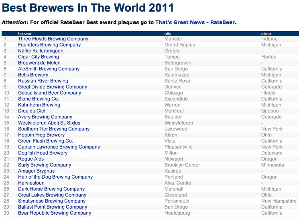The height and width of the screenshot is (217, 299).
Task: Click Three Floyds Brewing Company link
Action: pos(53,39)
